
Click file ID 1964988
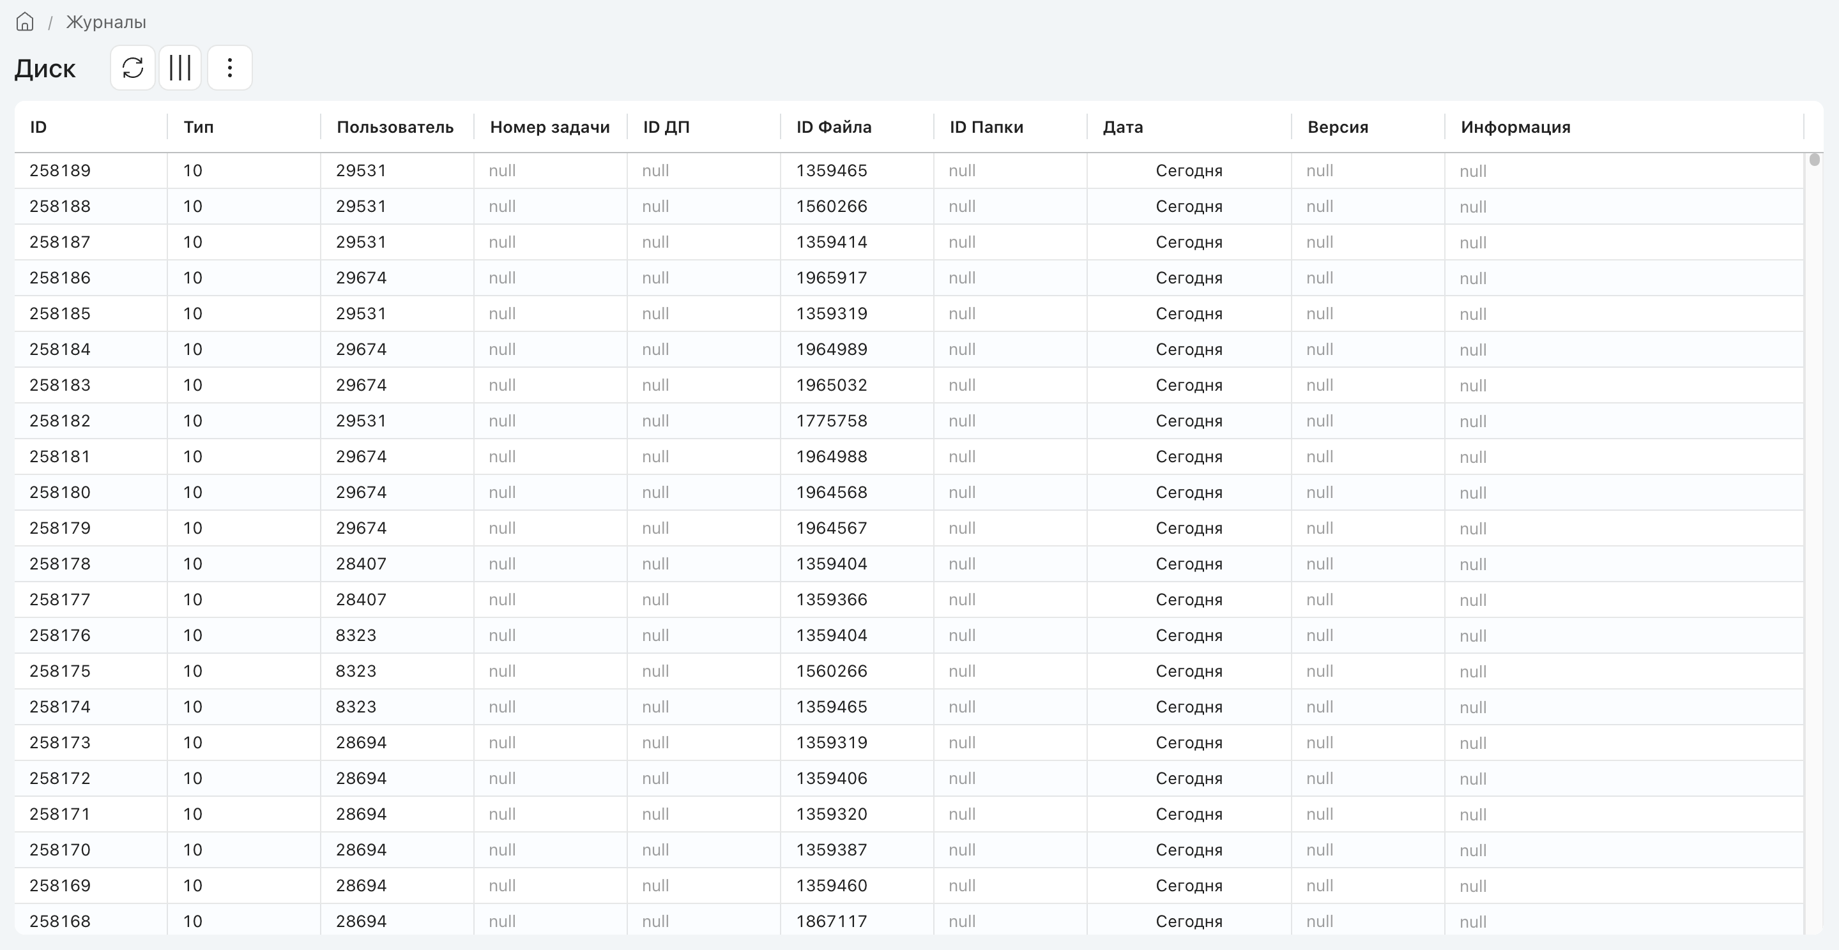click(832, 456)
